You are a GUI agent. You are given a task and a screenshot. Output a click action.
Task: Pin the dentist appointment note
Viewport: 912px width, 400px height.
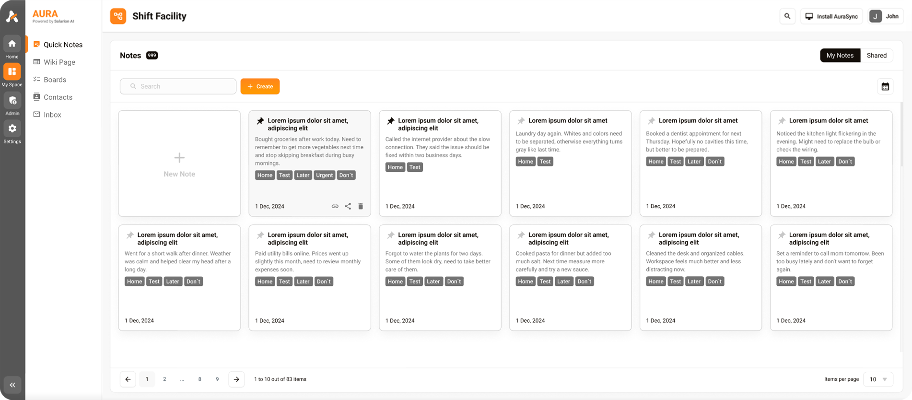pyautogui.click(x=651, y=121)
